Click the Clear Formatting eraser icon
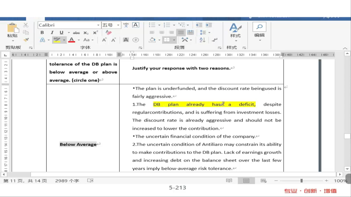This screenshot has height=197, width=351. (108, 32)
